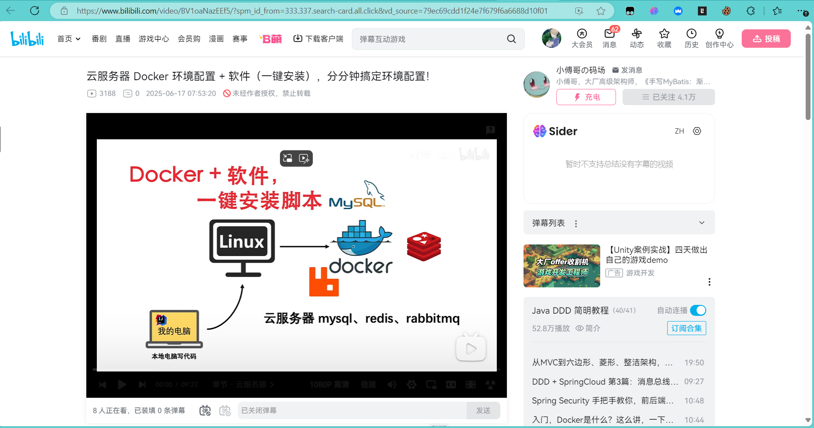Open 番剧 in the top nav

tap(99, 39)
